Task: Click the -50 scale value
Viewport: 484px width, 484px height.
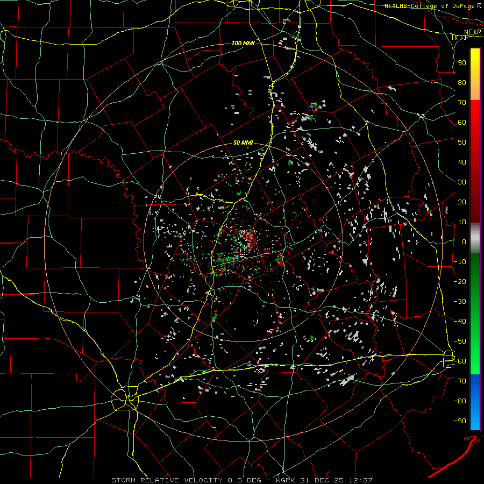Action: (x=460, y=341)
